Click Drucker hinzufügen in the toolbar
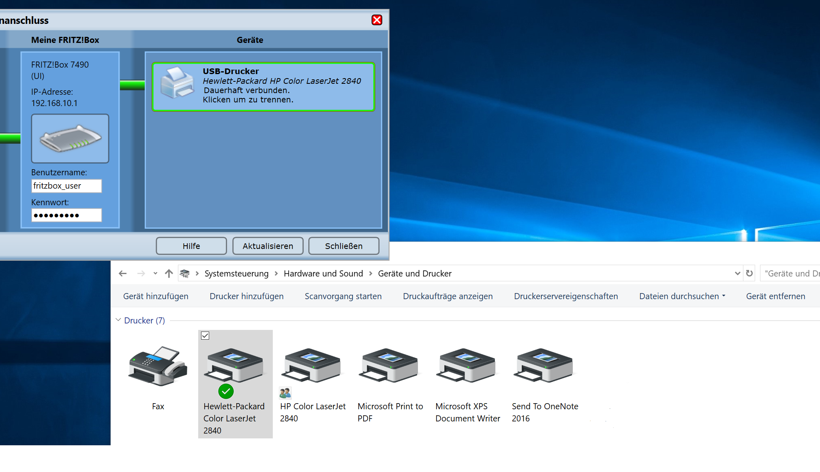 point(246,296)
